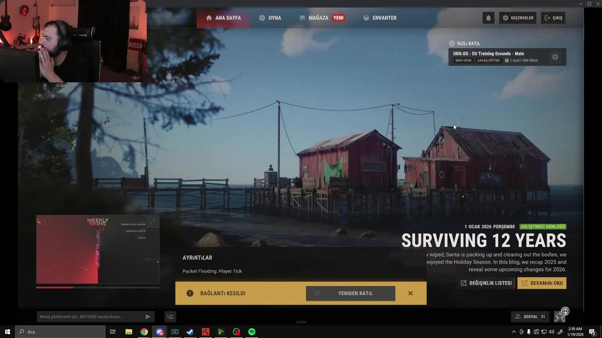602x338 pixels.
Task: Click the notification bell icon
Action: [488, 18]
